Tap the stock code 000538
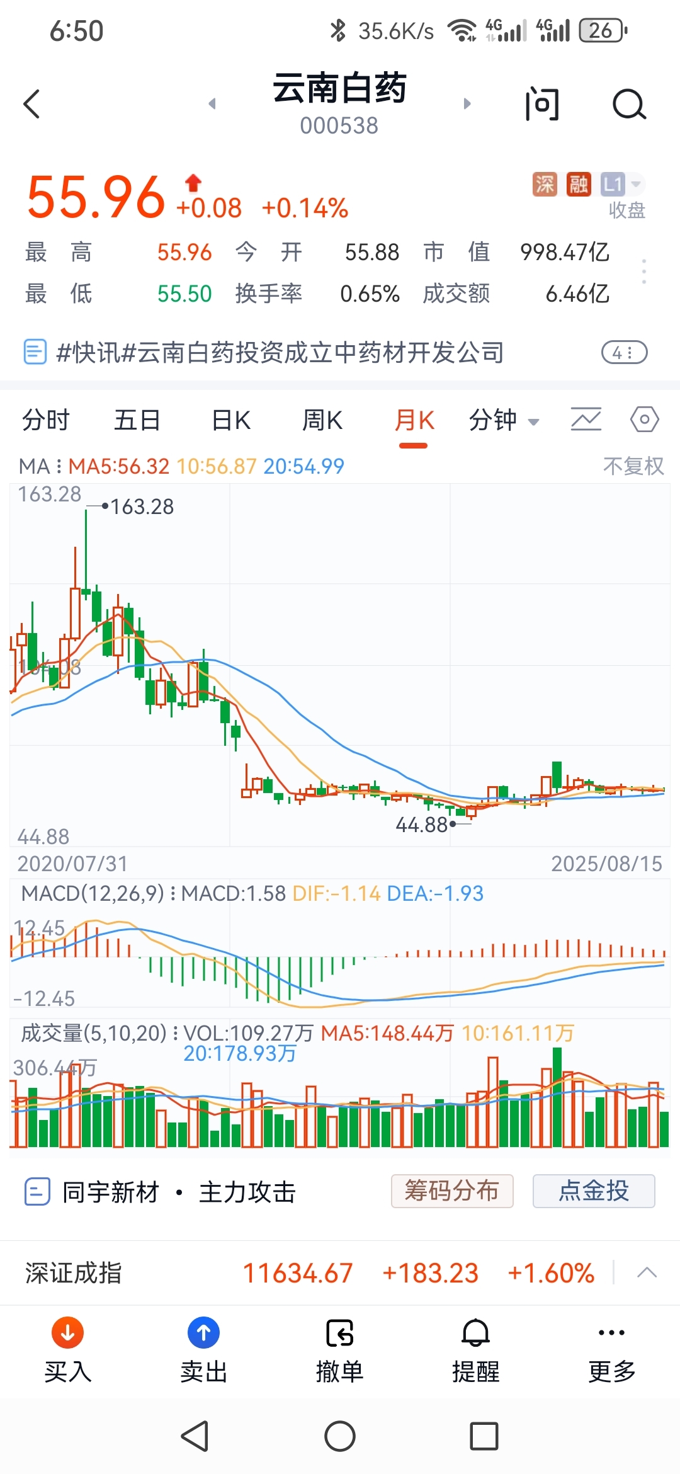 [339, 125]
